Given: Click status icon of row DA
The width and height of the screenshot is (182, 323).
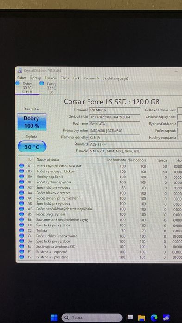Looking at the screenshot, I should click(22, 241).
